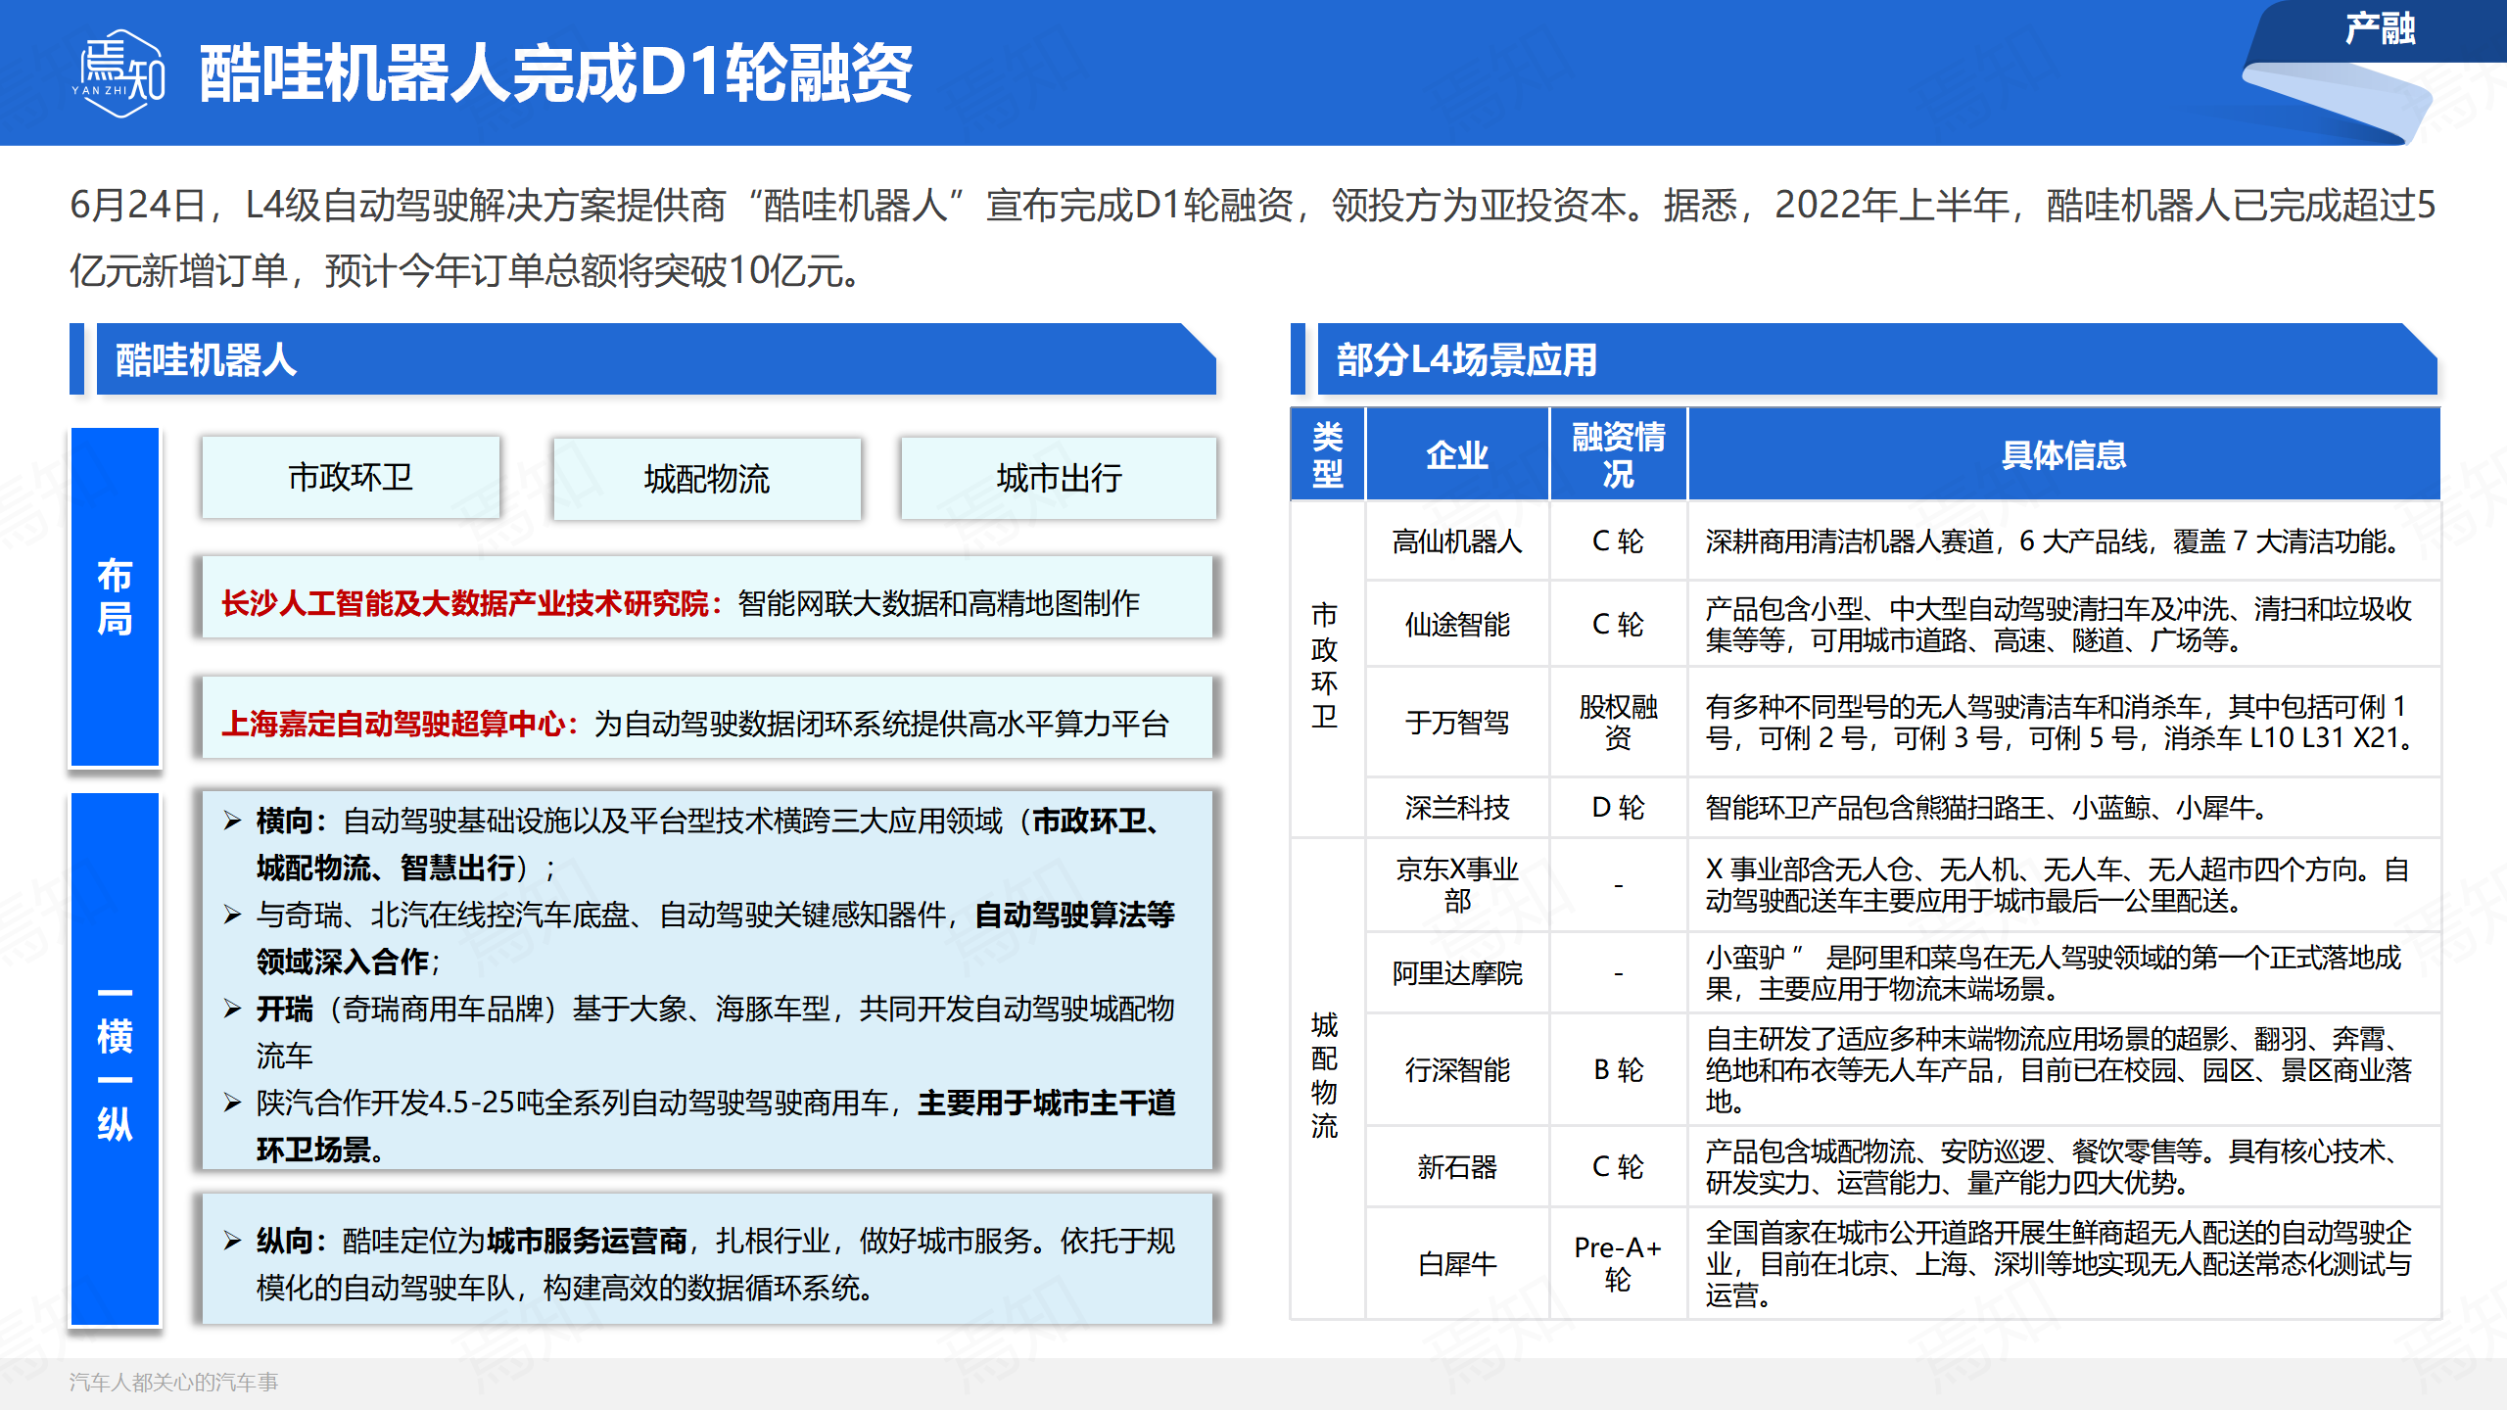The image size is (2507, 1410).
Task: Click the 仙途智能 company cell
Action: click(x=1456, y=624)
